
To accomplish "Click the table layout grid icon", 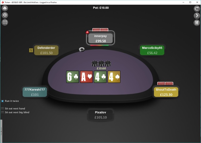I will 5,22.
